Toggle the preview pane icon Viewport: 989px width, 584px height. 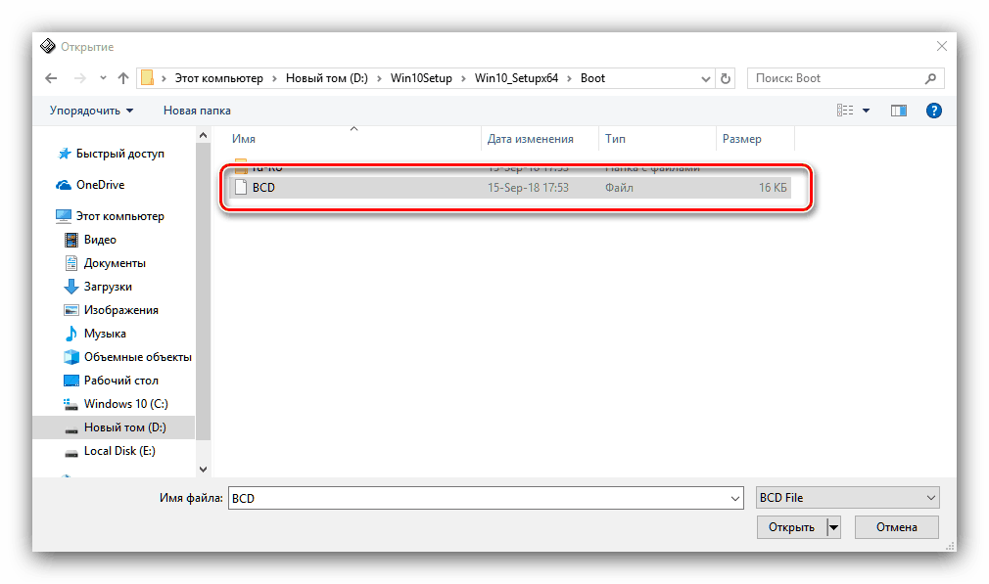click(899, 111)
